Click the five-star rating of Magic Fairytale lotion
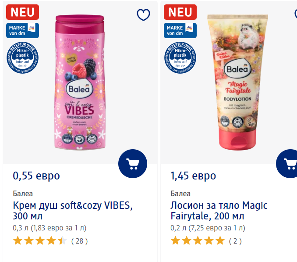Screen dimensions: 297x262 [198, 240]
